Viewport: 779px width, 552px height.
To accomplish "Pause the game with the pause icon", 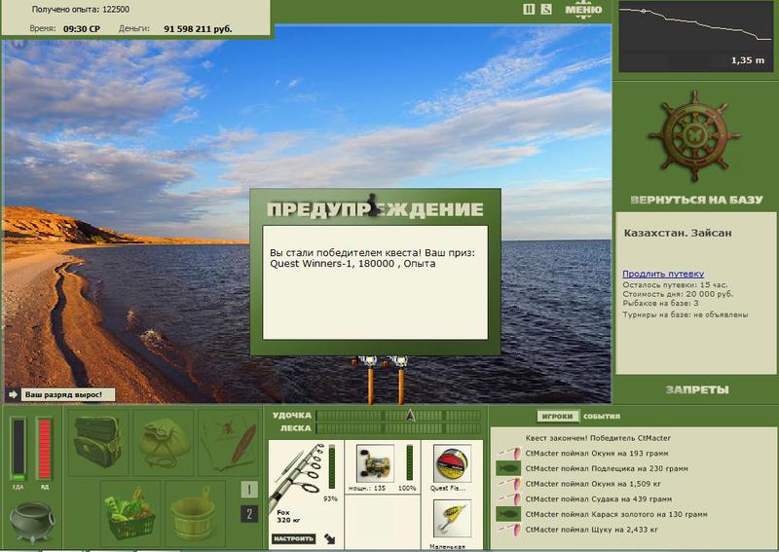I will (529, 9).
